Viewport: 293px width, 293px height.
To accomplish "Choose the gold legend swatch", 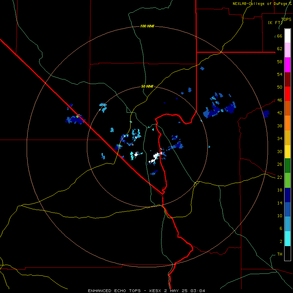I will pyautogui.click(x=287, y=138).
